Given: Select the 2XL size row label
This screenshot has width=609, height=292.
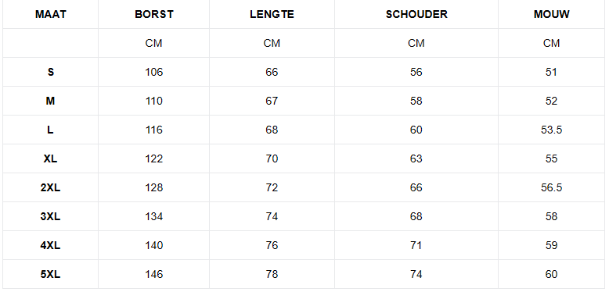Looking at the screenshot, I should [51, 188].
